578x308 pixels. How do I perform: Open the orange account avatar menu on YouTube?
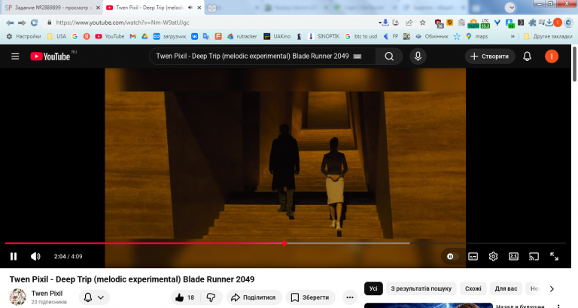(552, 56)
